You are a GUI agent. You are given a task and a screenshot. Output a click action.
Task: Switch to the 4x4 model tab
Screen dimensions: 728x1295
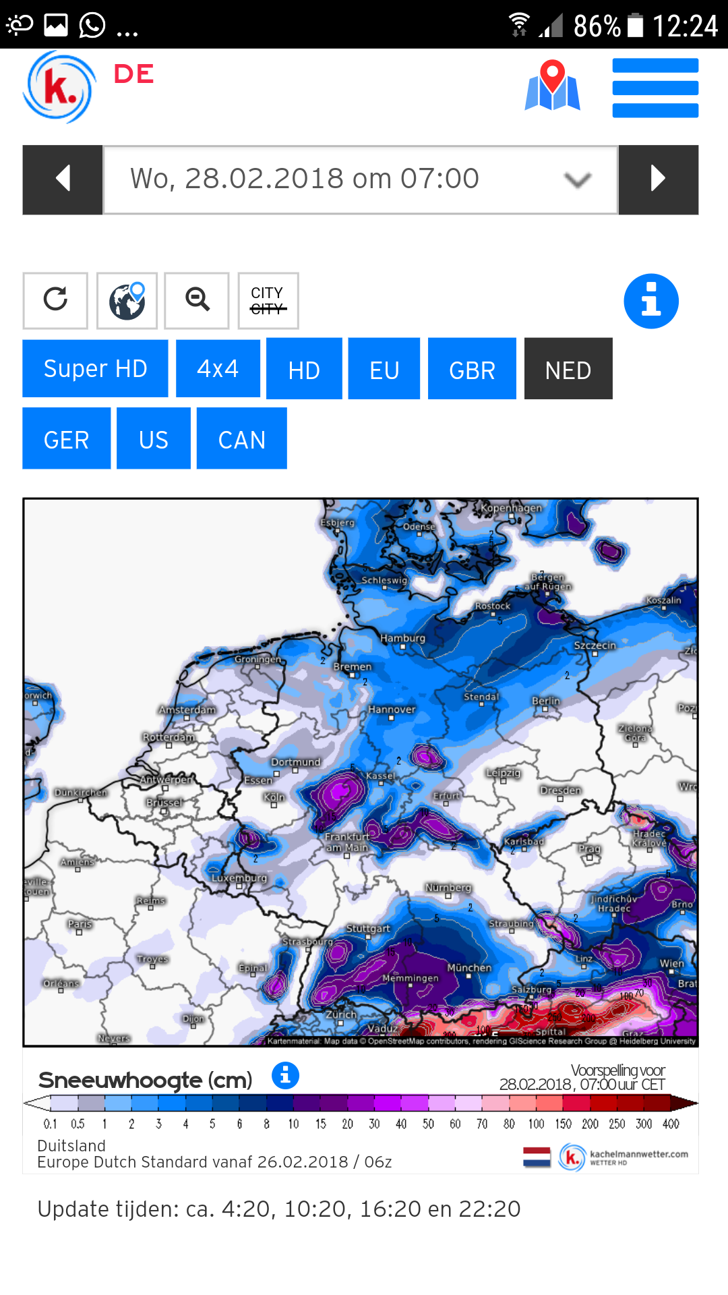(x=218, y=368)
